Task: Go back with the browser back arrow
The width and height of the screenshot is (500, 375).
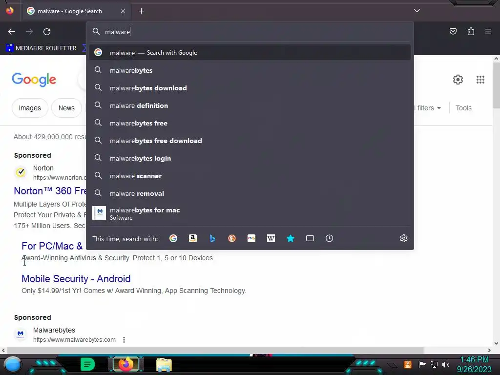Action: click(x=12, y=32)
